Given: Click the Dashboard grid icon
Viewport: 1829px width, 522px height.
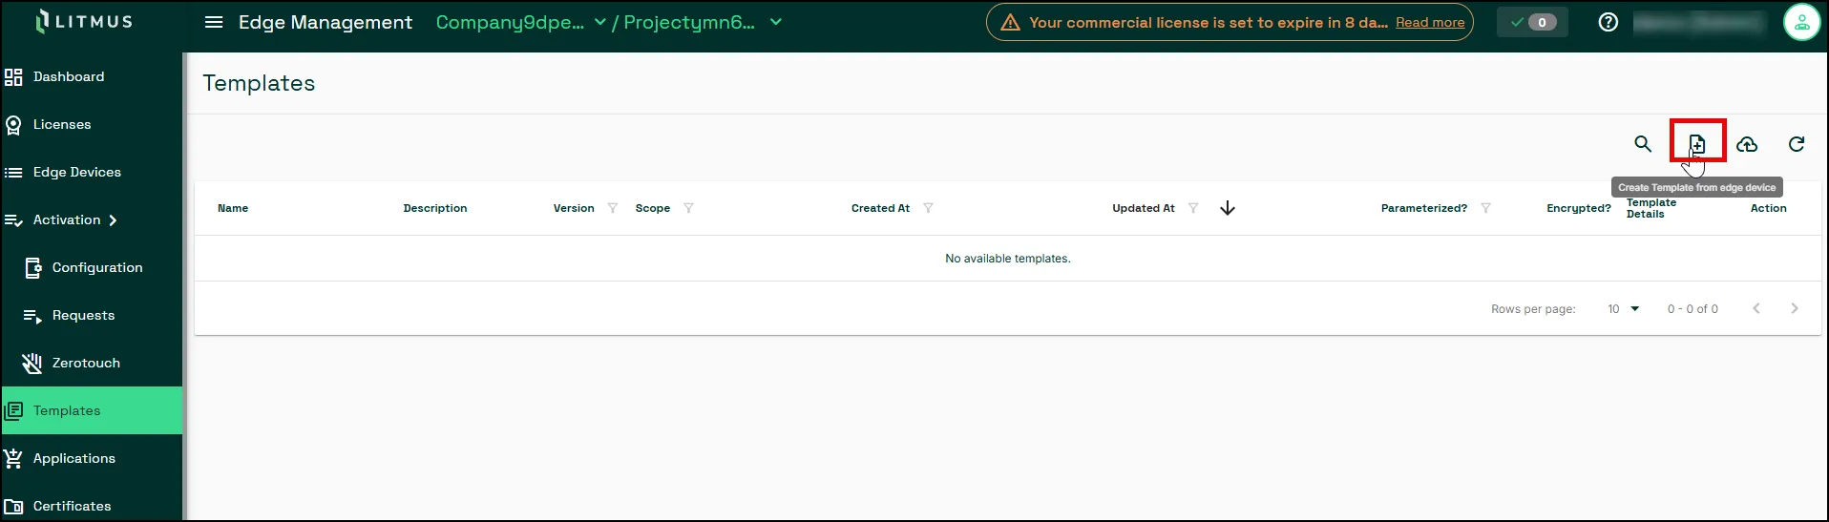Looking at the screenshot, I should click(x=13, y=77).
